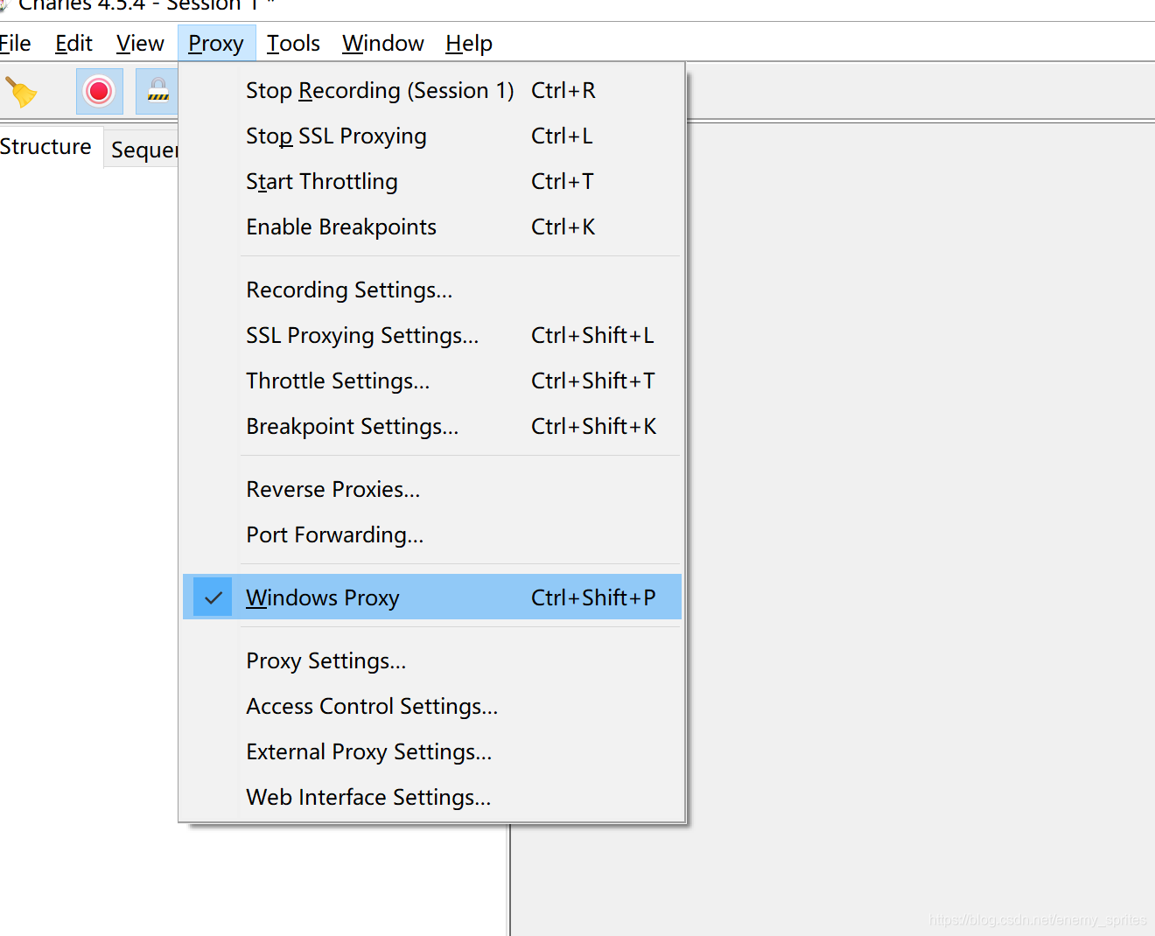Open Access Control Settings...
The width and height of the screenshot is (1155, 936).
pyautogui.click(x=432, y=707)
